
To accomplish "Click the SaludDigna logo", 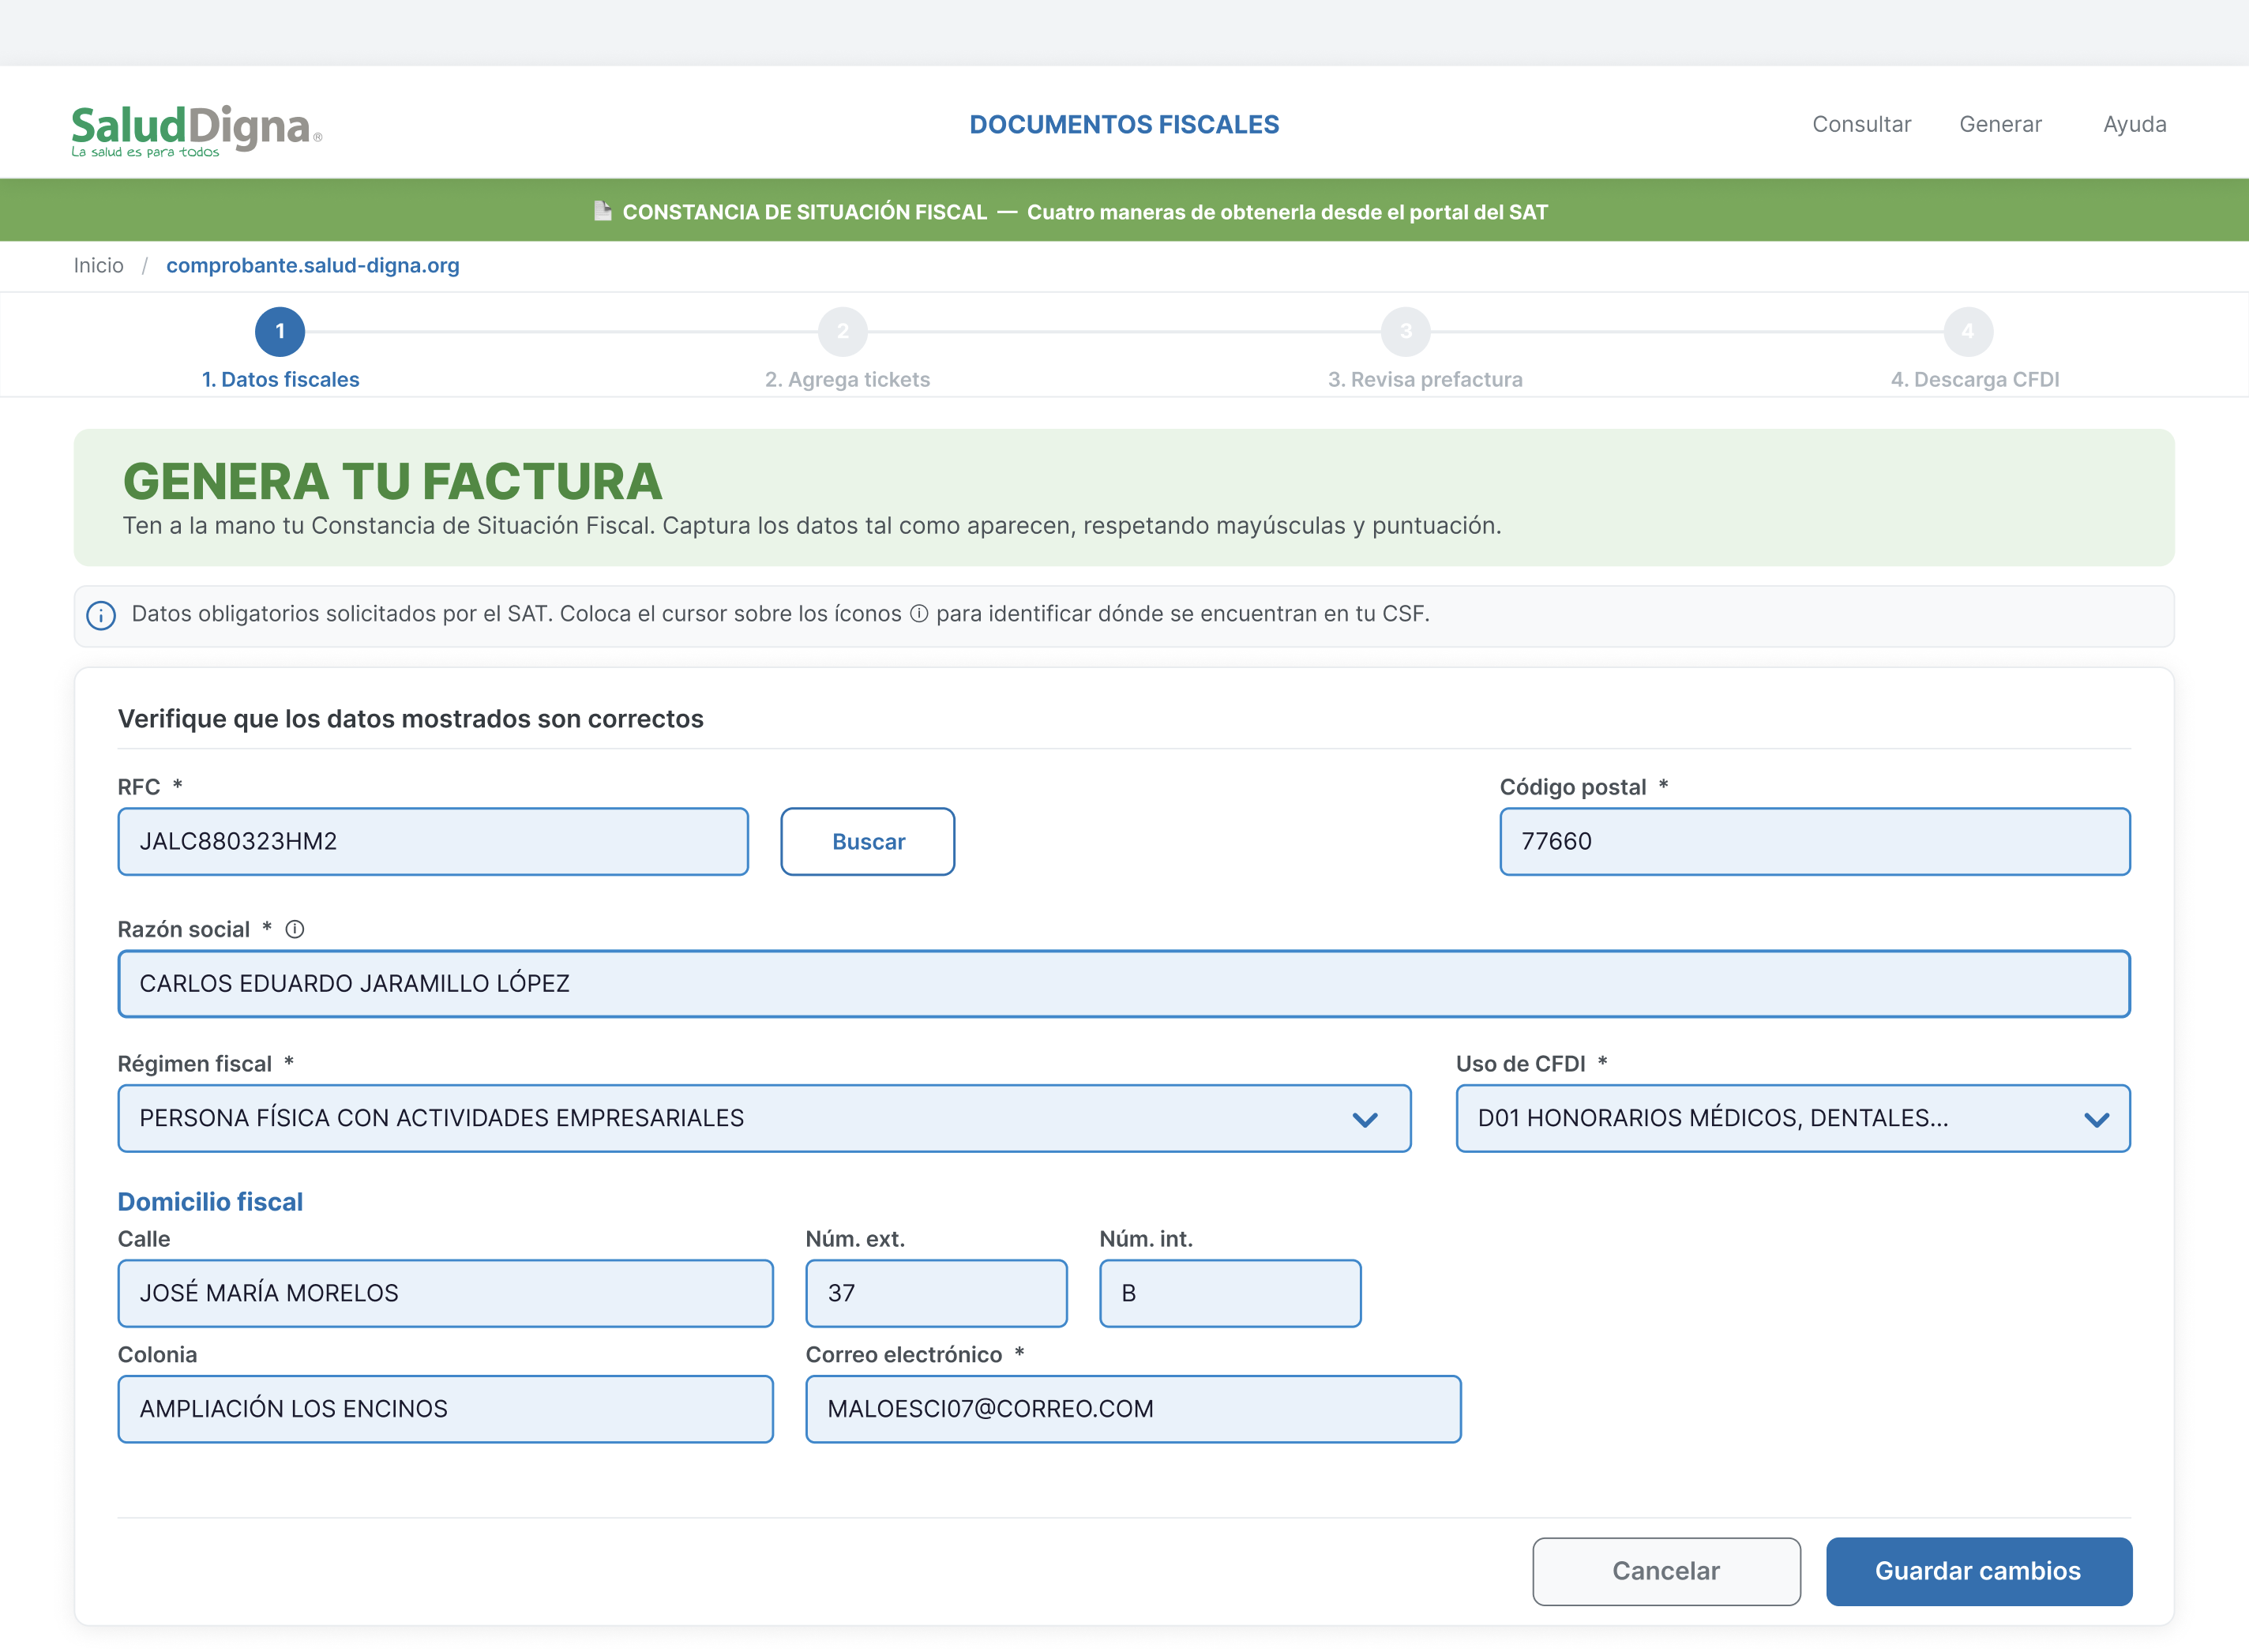I will [x=196, y=130].
